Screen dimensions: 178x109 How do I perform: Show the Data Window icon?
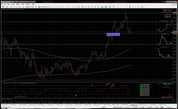15,7
